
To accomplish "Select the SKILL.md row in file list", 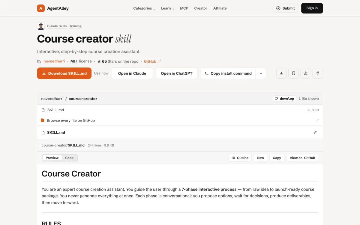I will (x=180, y=110).
